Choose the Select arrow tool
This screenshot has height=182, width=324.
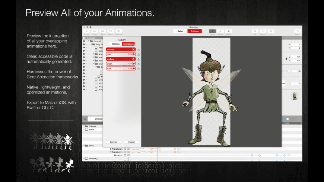point(212,31)
